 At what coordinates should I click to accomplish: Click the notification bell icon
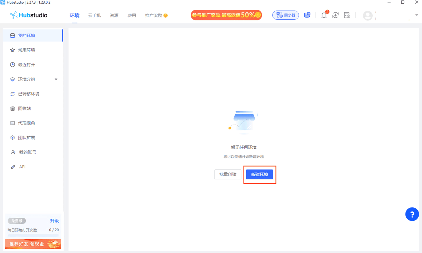click(324, 15)
